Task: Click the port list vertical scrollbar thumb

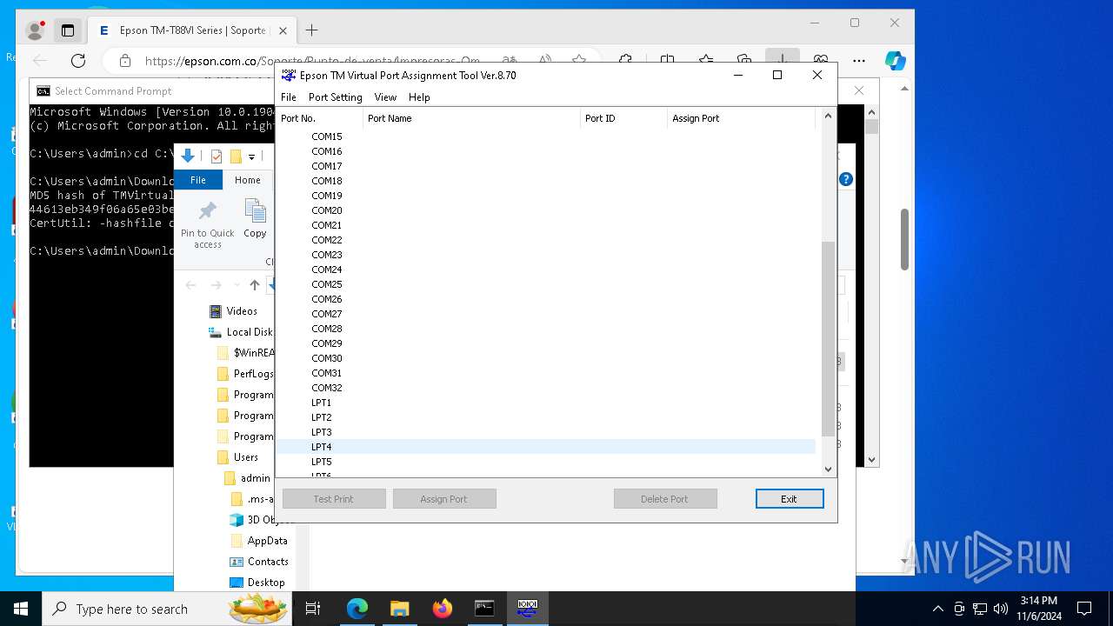Action: [x=828, y=339]
